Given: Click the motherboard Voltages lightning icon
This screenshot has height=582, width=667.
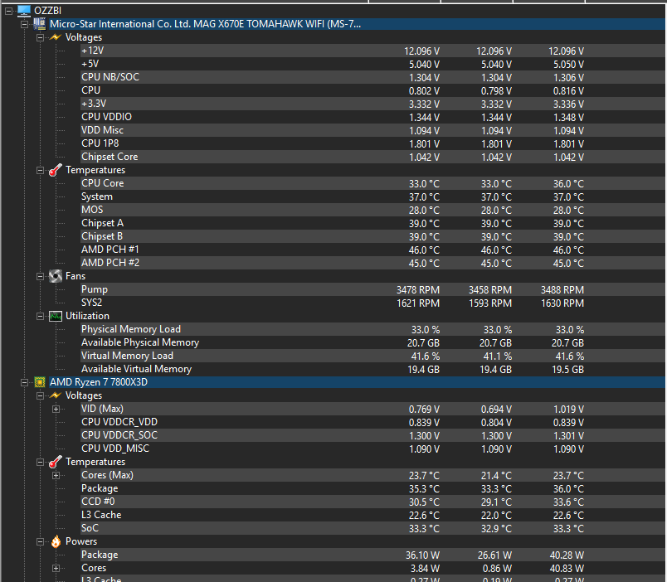Looking at the screenshot, I should [x=56, y=37].
